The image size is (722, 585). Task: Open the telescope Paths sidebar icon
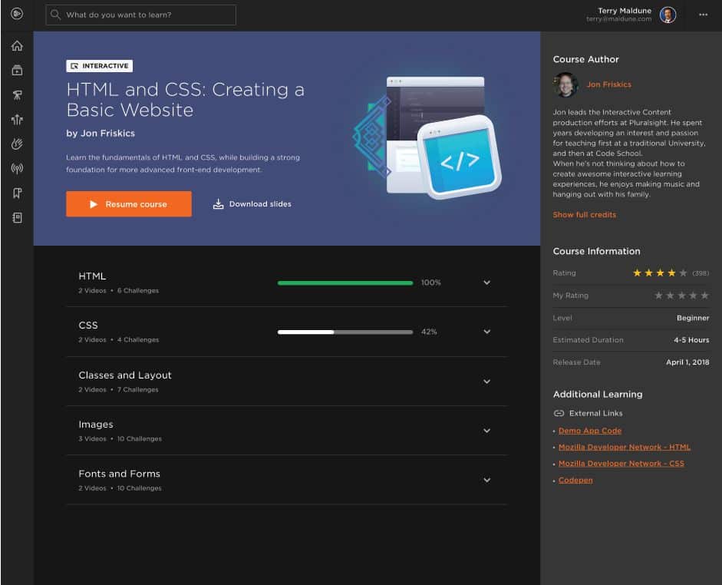tap(17, 95)
